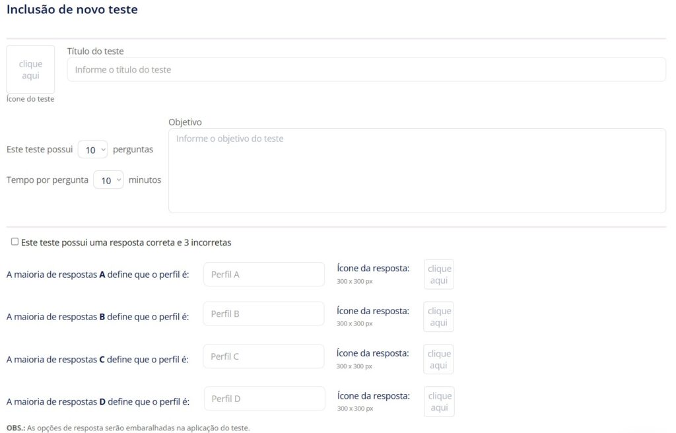
Task: Click the 'Tempo por pergunta' label
Action: point(47,180)
